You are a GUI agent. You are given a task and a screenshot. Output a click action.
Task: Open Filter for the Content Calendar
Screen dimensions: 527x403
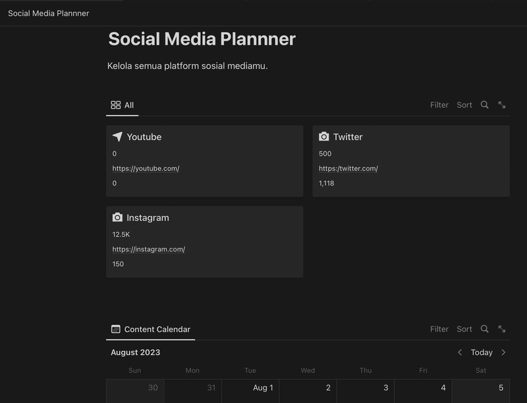point(439,329)
